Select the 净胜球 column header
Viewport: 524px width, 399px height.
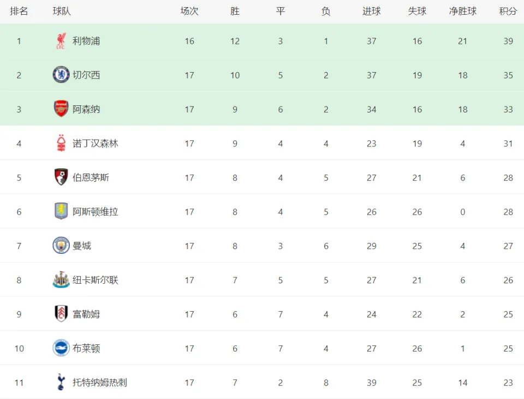[462, 11]
